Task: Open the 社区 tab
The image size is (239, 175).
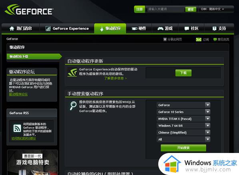Action: coord(191,28)
